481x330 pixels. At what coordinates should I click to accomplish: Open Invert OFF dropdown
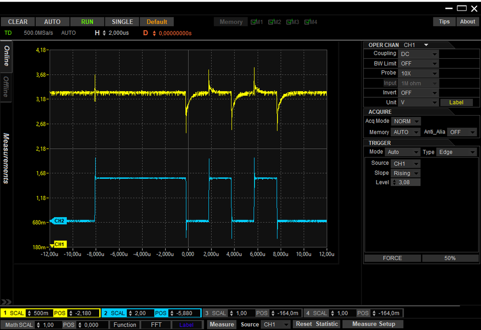[418, 92]
